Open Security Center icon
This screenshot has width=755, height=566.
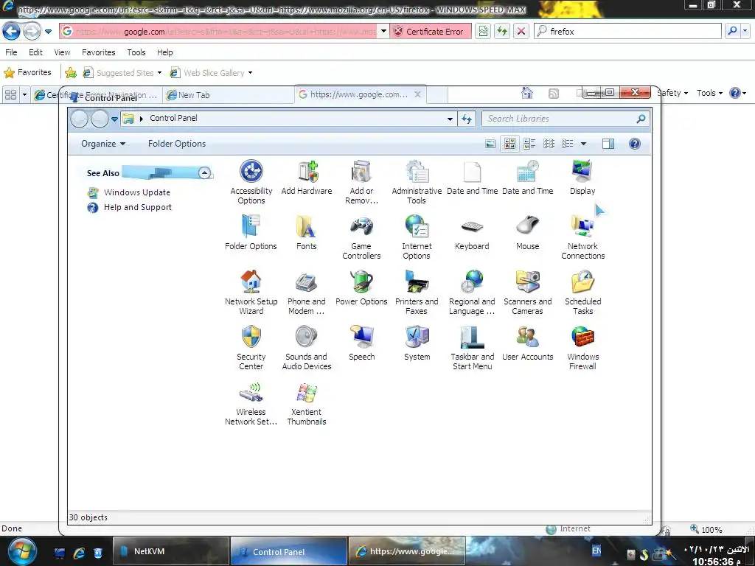click(251, 348)
